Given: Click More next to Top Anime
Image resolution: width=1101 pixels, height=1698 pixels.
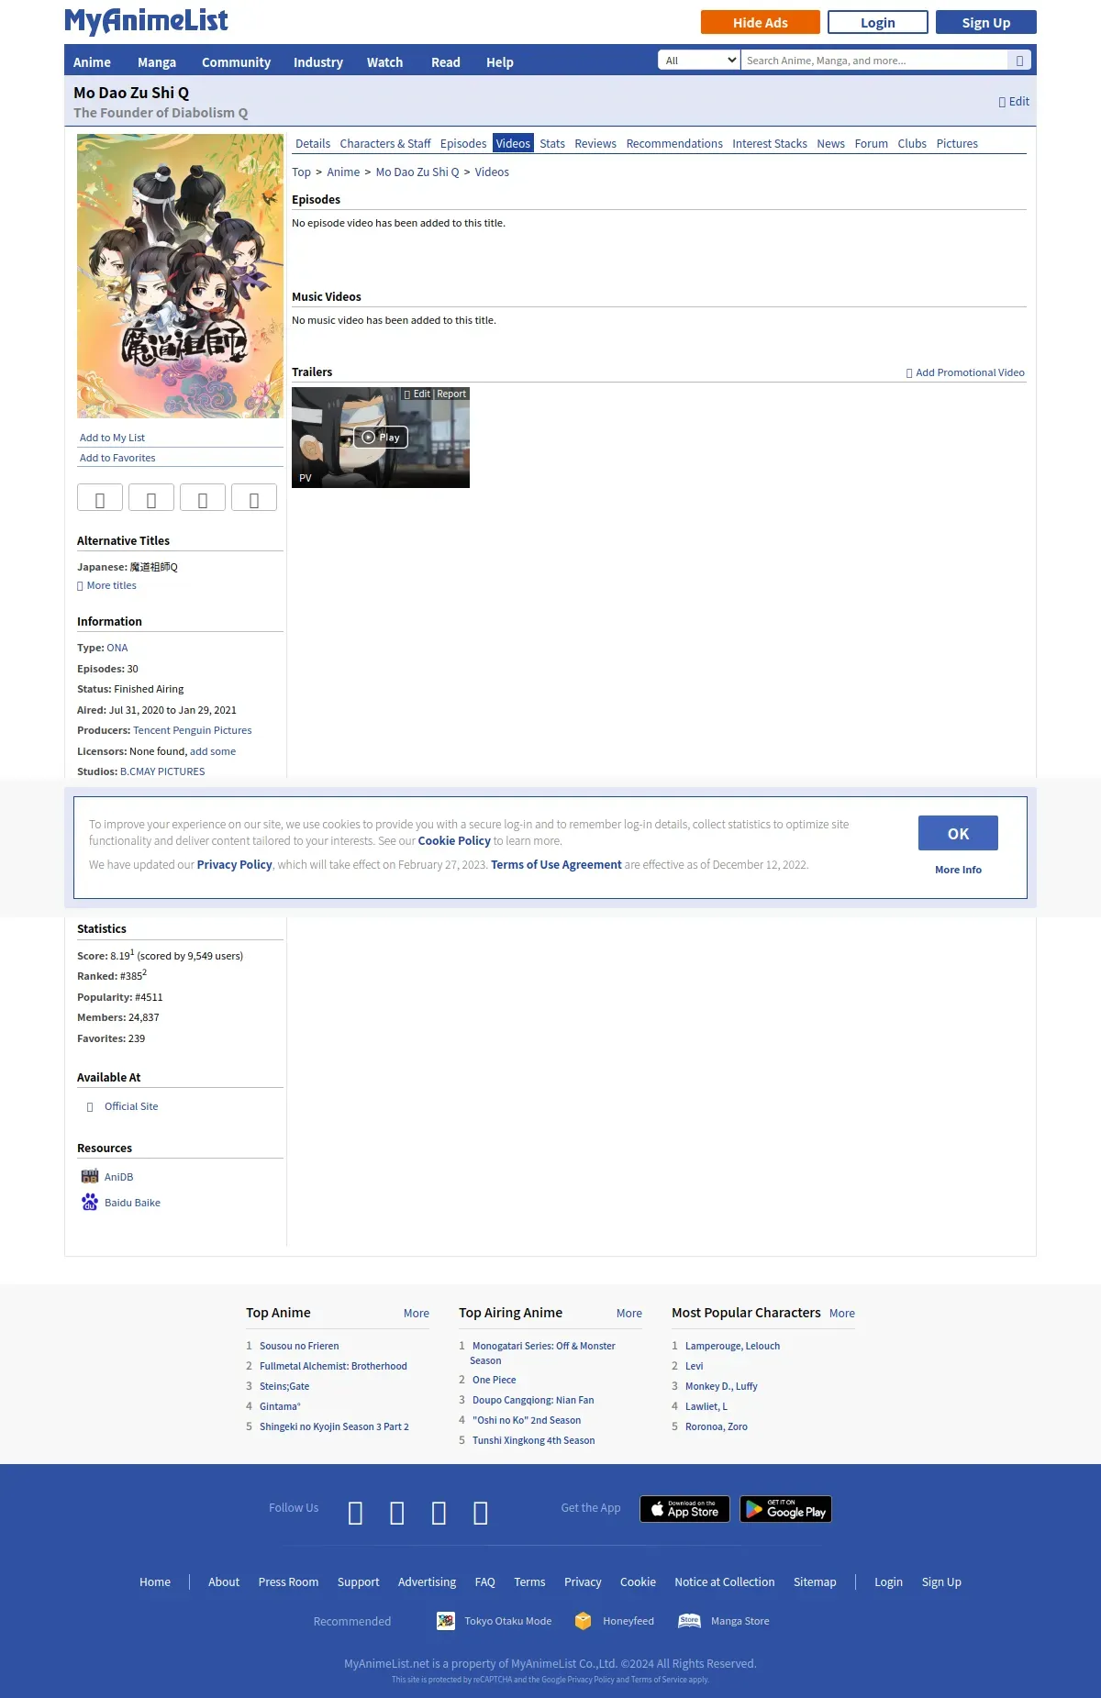Looking at the screenshot, I should click(417, 1314).
